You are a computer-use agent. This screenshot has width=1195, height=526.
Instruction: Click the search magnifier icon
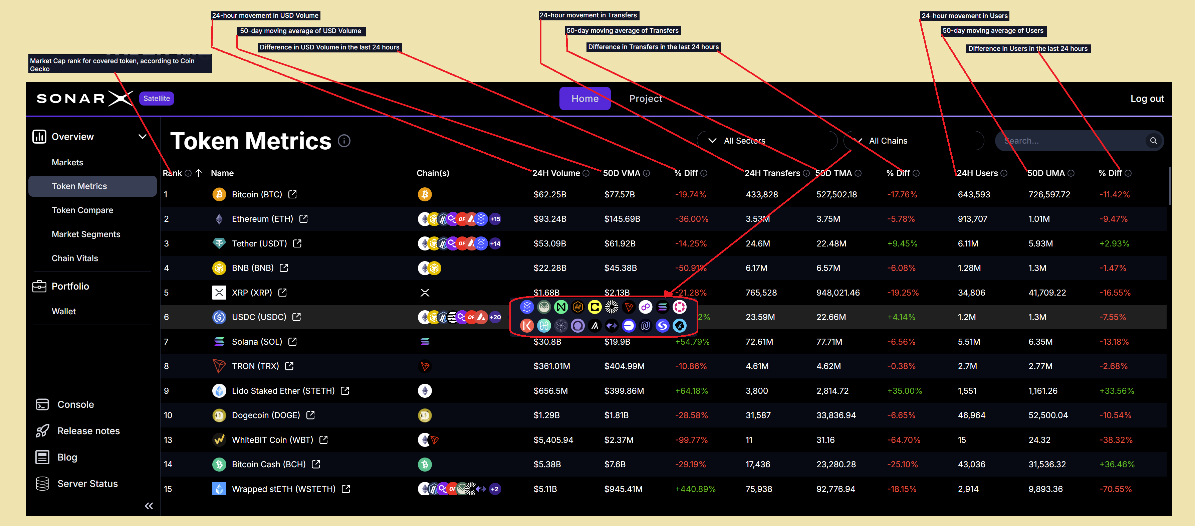(x=1154, y=141)
